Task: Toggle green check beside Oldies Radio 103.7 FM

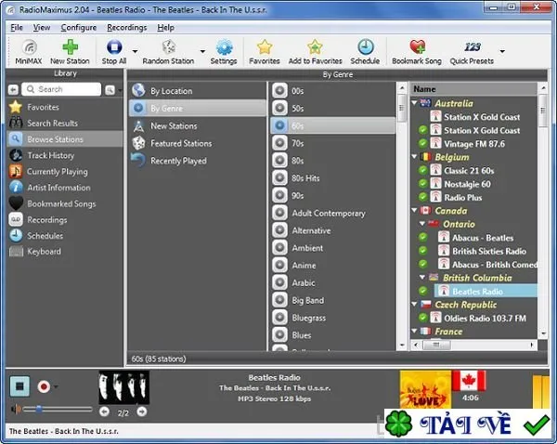Action: [422, 318]
